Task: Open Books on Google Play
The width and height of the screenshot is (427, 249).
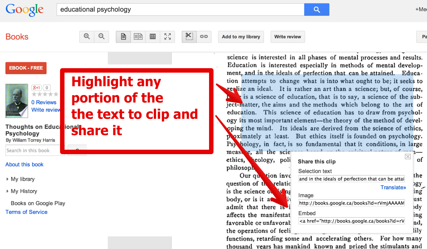Action: point(38,203)
